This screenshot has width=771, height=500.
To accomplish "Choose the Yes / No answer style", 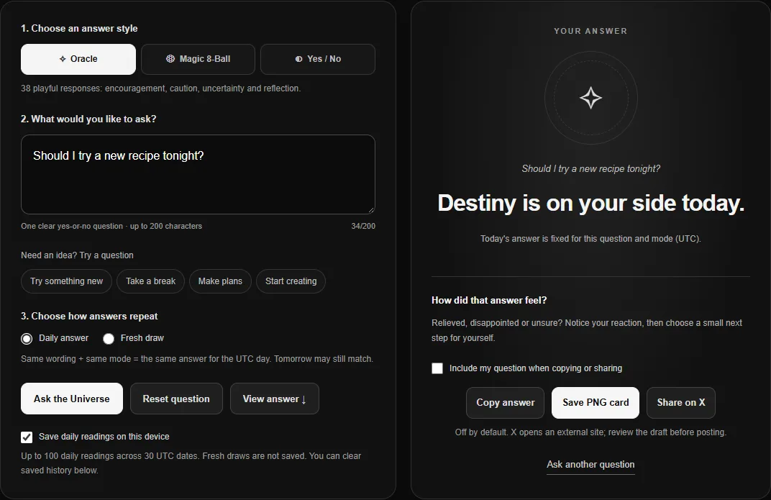I will 318,59.
